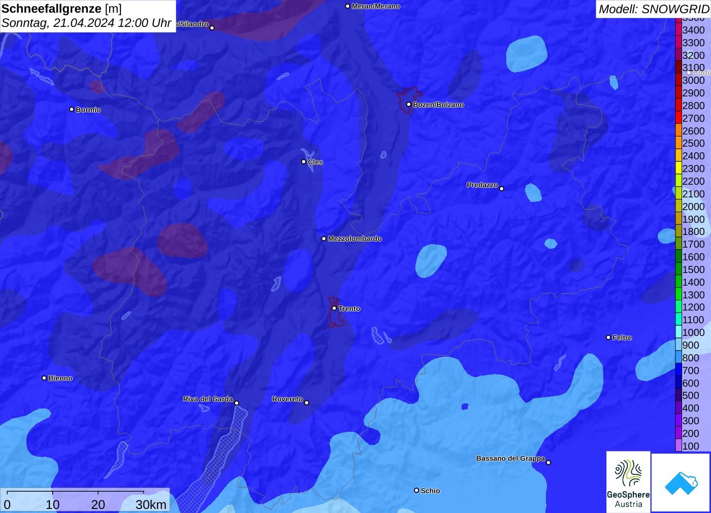Click the 2300 m yellow legend swatch
This screenshot has width=711, height=513.
[x=678, y=168]
